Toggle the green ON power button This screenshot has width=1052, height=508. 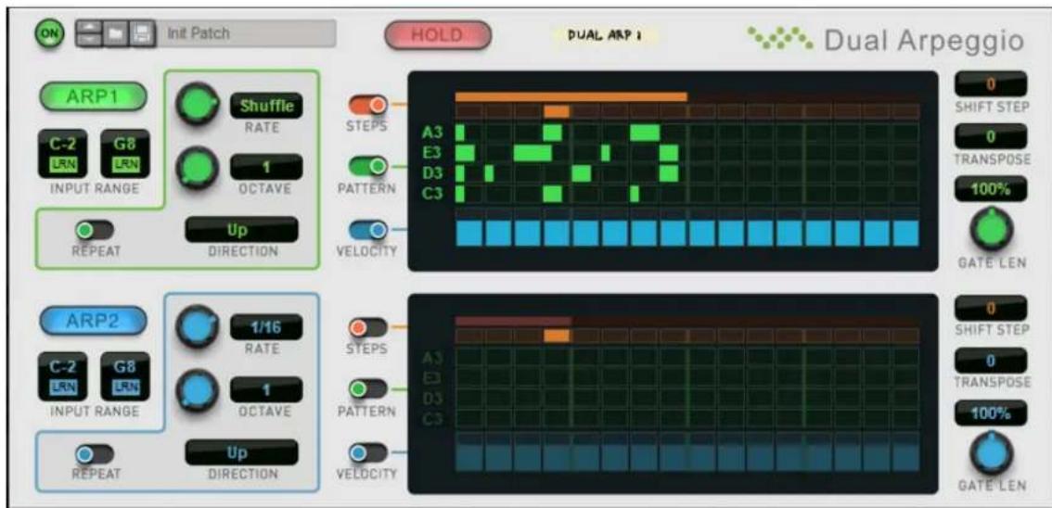tap(50, 32)
